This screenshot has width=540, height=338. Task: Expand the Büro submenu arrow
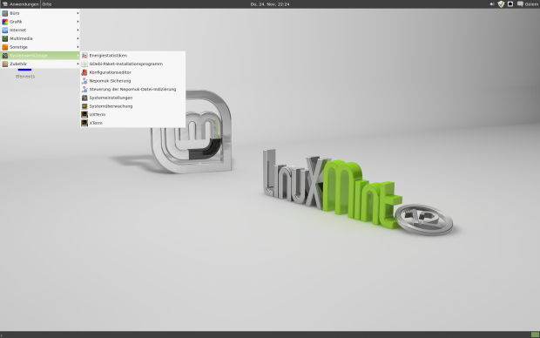pyautogui.click(x=78, y=13)
